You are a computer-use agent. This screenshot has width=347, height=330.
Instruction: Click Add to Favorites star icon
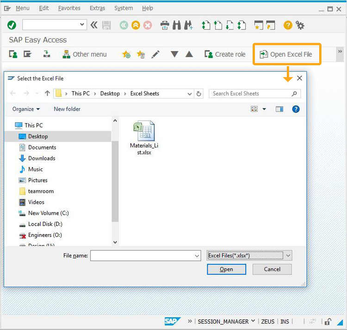click(126, 54)
